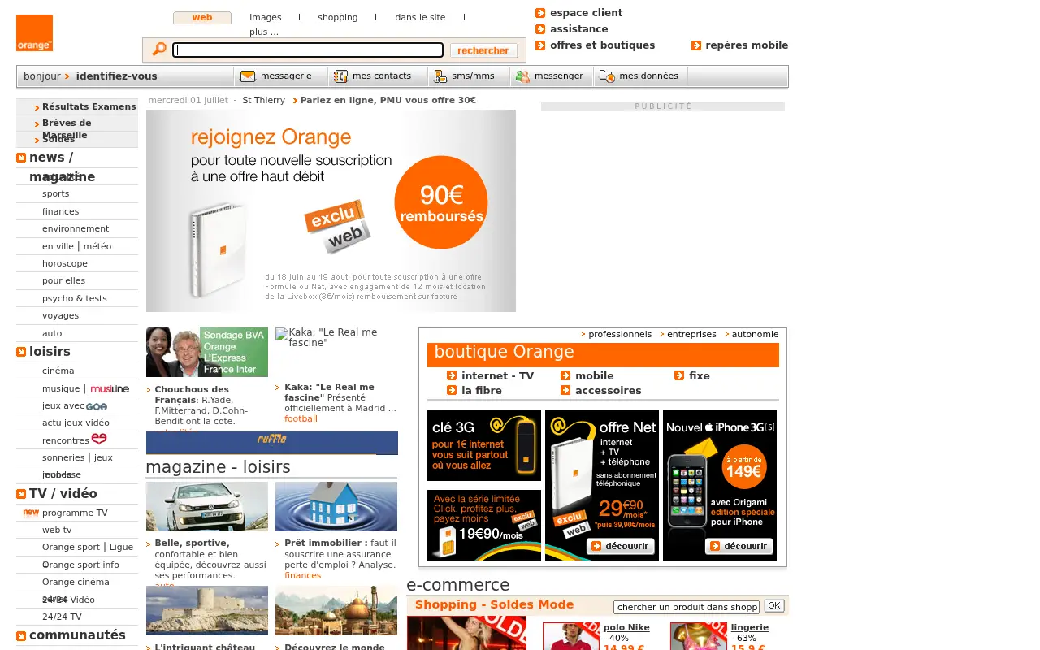This screenshot has width=1040, height=650.
Task: Click the sms/mms phone icon
Action: pyautogui.click(x=440, y=76)
